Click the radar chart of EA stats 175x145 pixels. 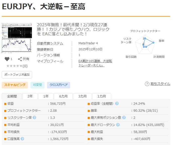pos(145,44)
